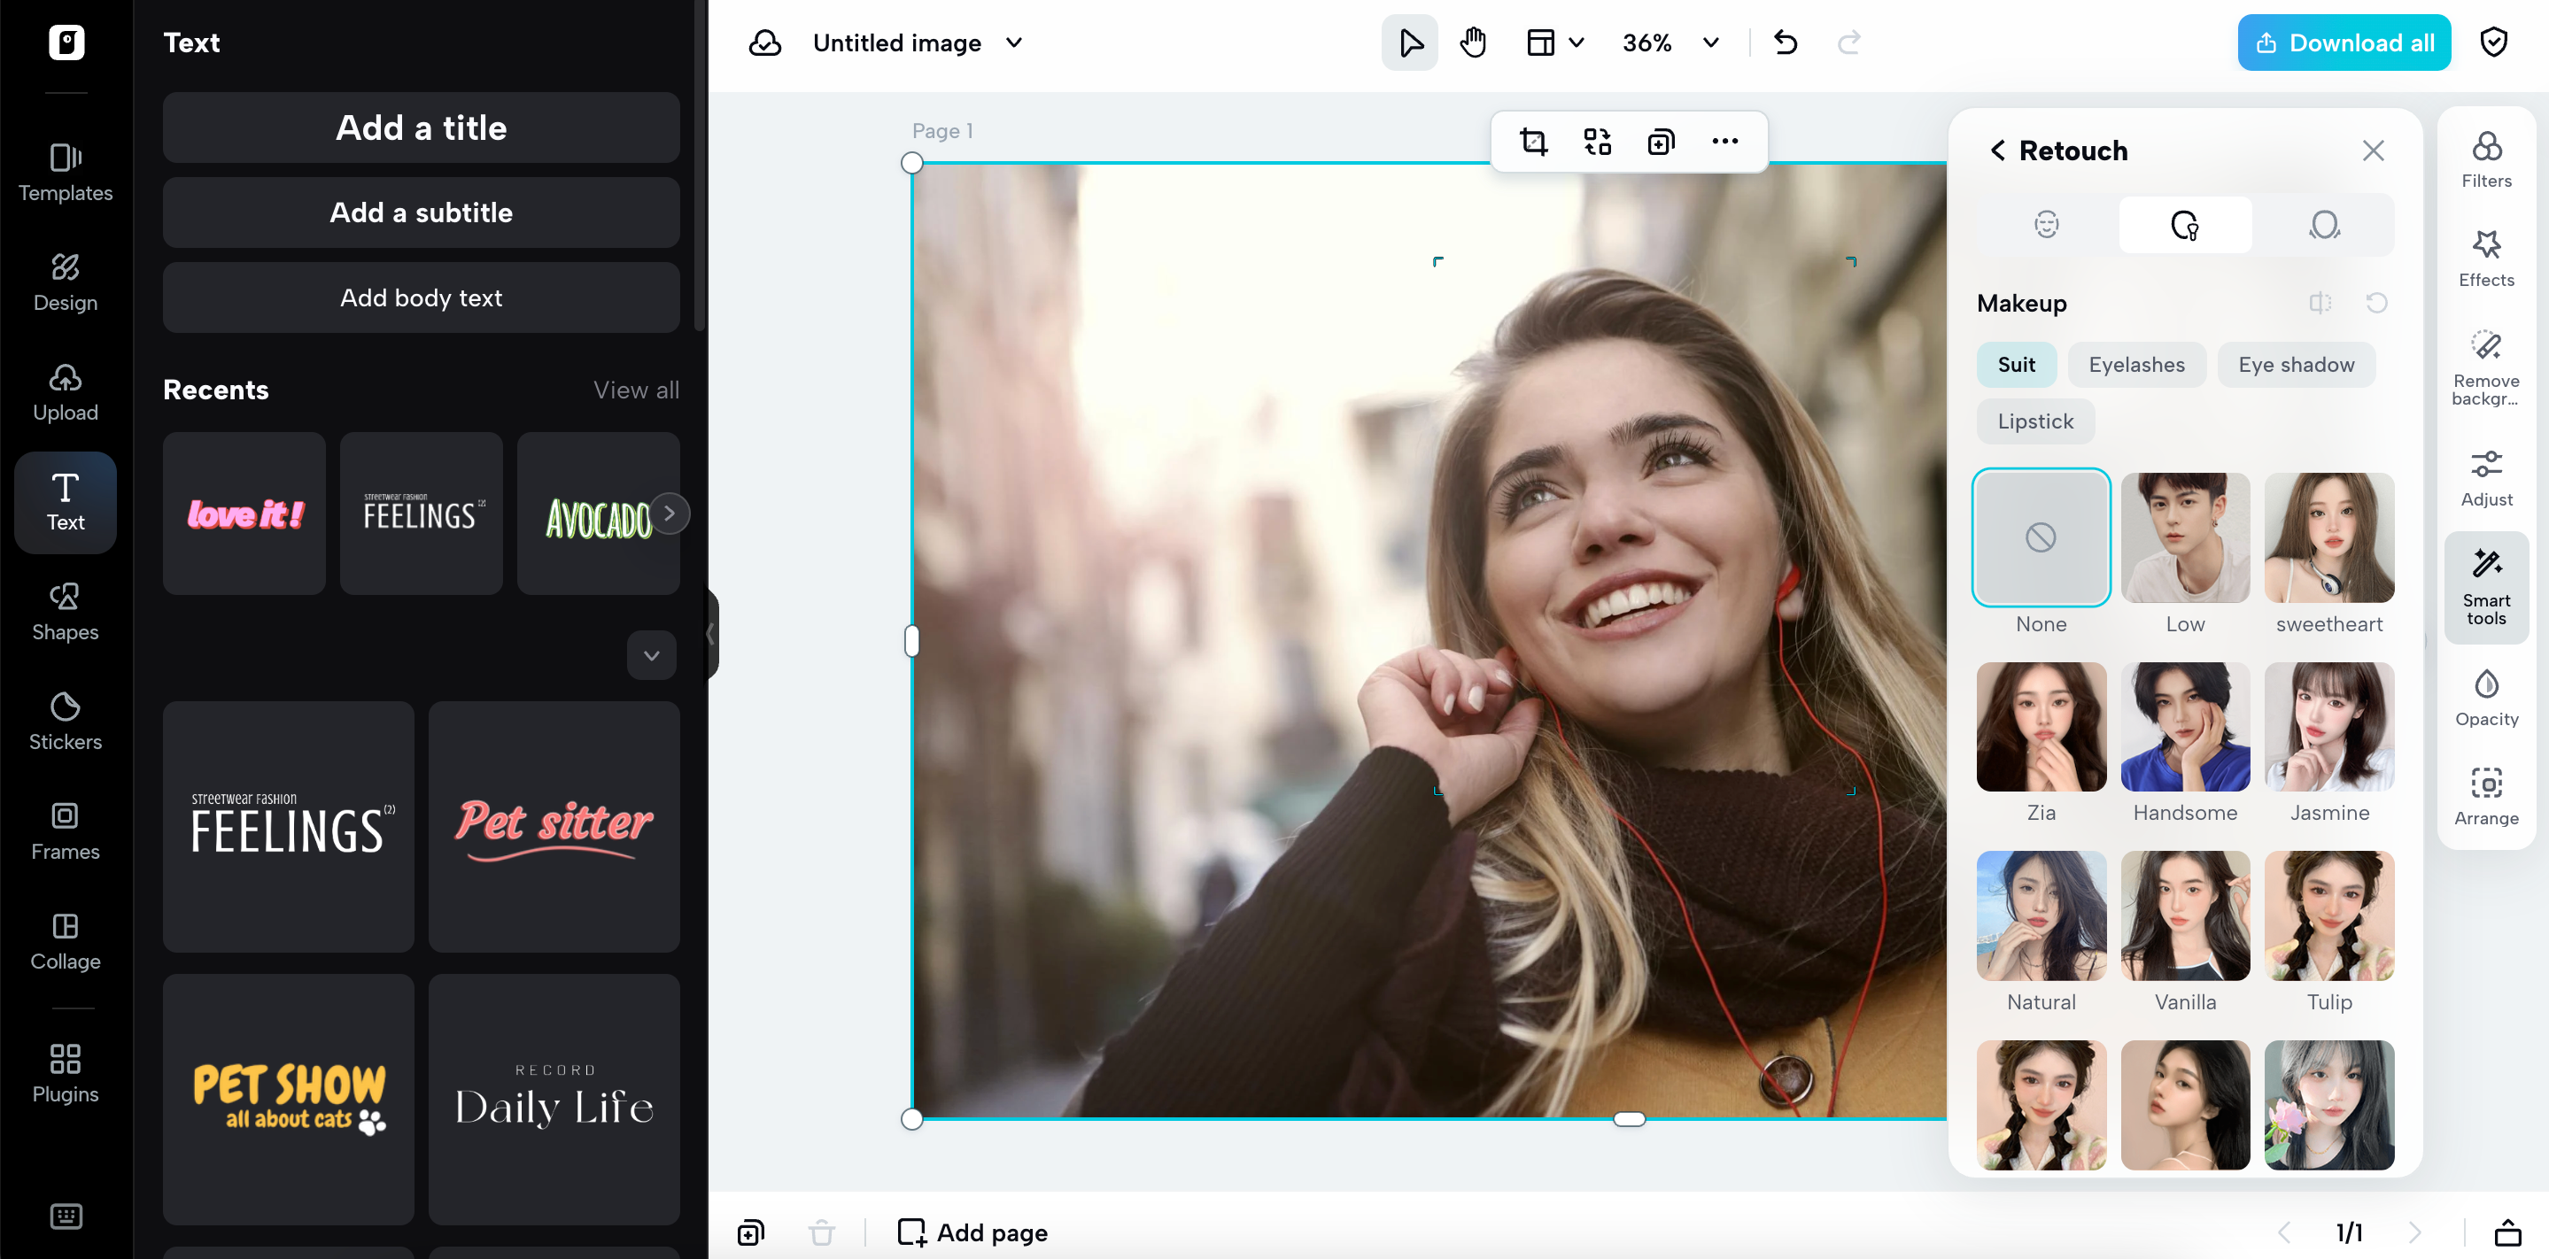Toggle the before/after compare icon beside Makeup
The width and height of the screenshot is (2549, 1259).
point(2319,304)
